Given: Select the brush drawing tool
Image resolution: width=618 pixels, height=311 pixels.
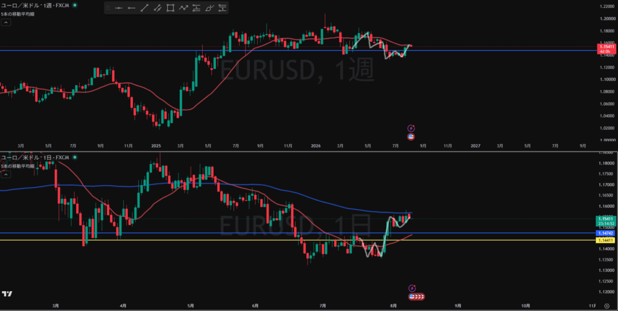Looking at the screenshot, I should tap(209, 7).
